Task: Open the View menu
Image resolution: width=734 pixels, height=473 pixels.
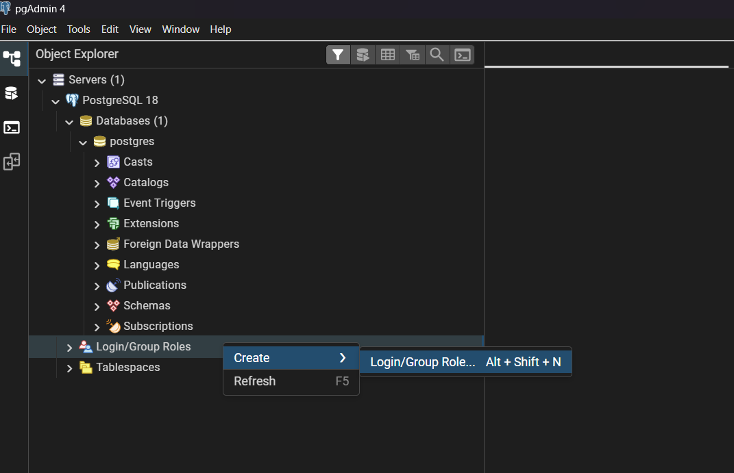Action: tap(140, 29)
